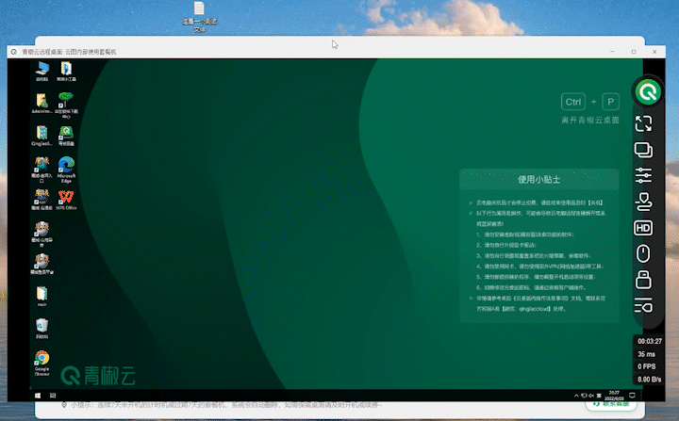Open the Administrator folder icon
Viewport: 679px width, 421px height.
42,104
